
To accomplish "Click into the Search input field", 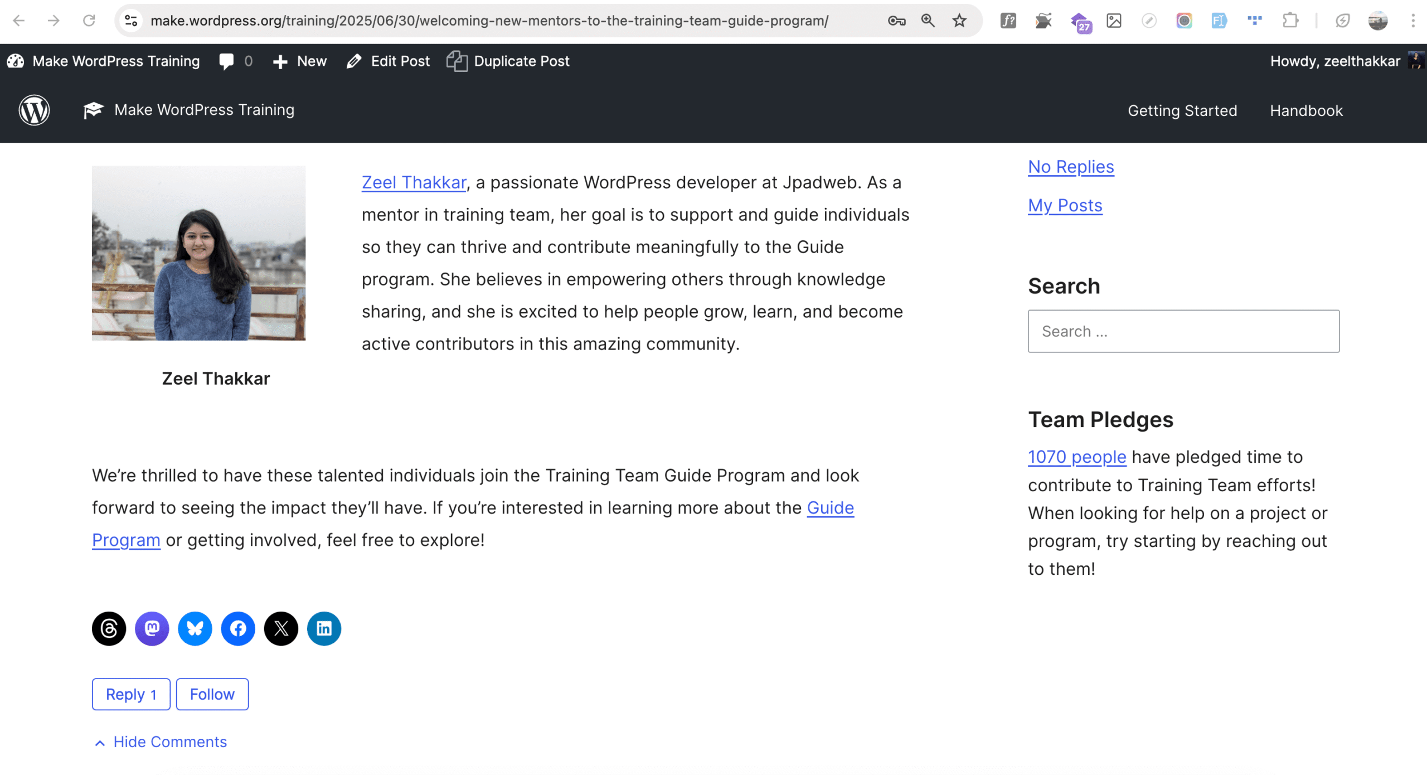I will (x=1183, y=331).
